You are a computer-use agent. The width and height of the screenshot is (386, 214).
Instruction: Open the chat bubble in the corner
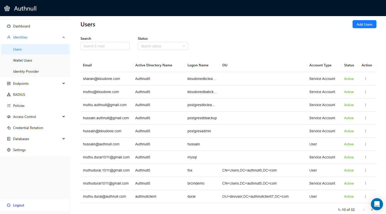376,204
